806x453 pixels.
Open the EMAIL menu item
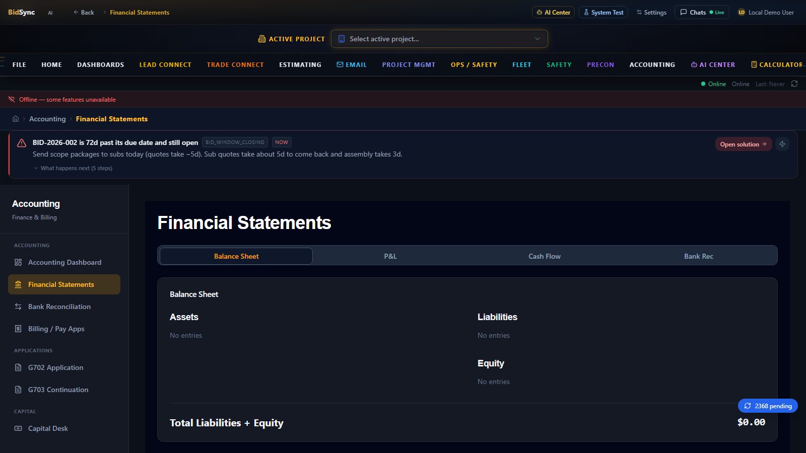click(x=352, y=64)
